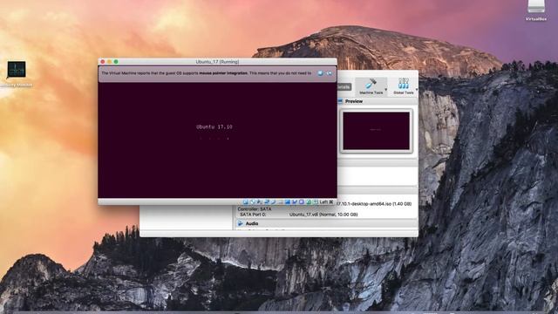This screenshot has width=558, height=314.
Task: Click the USB devices icon in VM status bar
Action: pyautogui.click(x=273, y=202)
